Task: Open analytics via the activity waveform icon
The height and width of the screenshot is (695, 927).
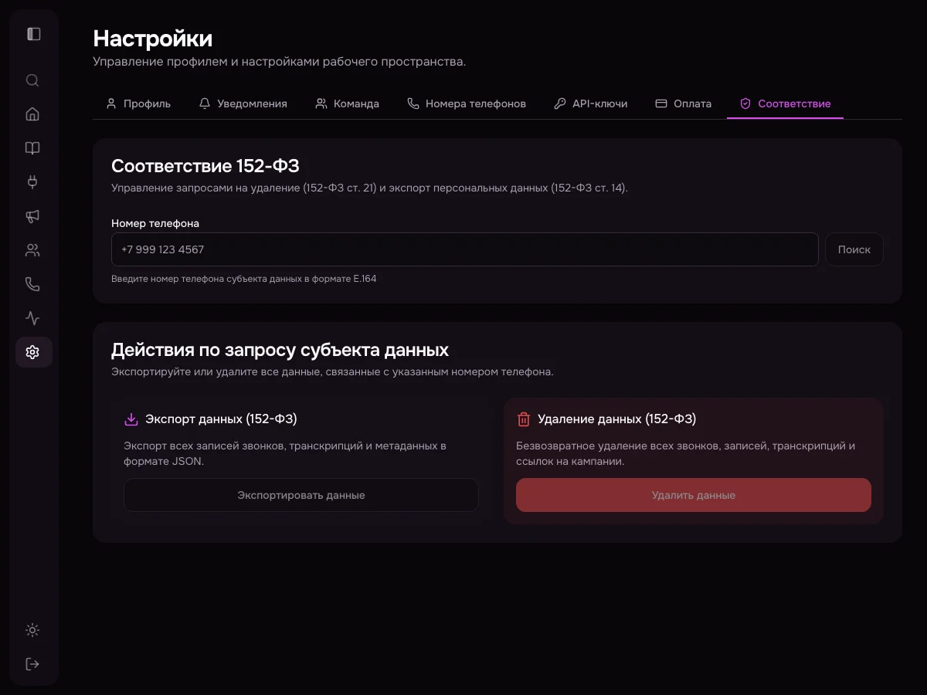Action: coord(32,317)
